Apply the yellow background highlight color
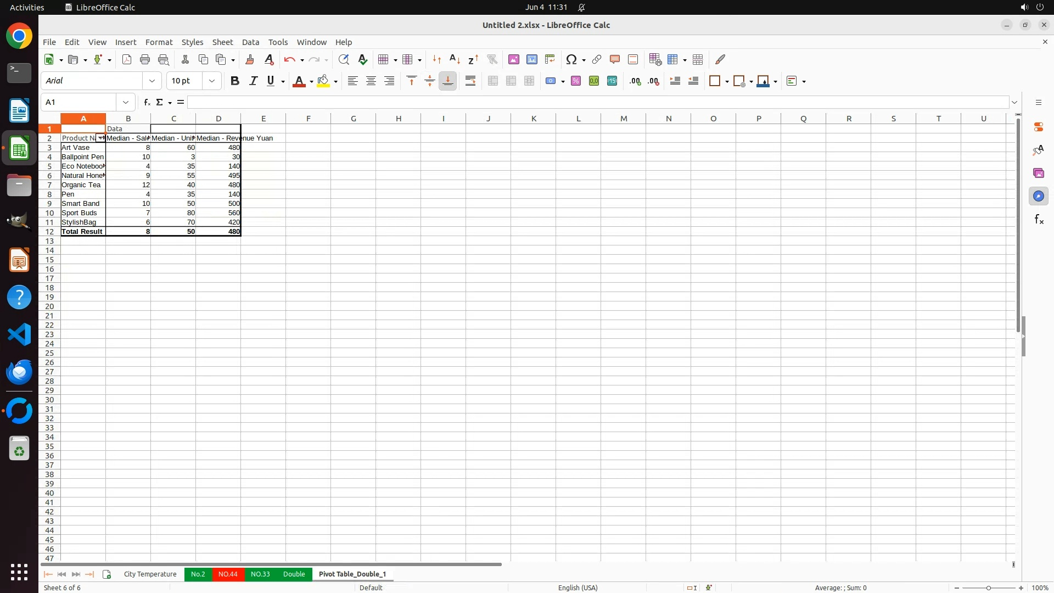The width and height of the screenshot is (1054, 593). (323, 81)
